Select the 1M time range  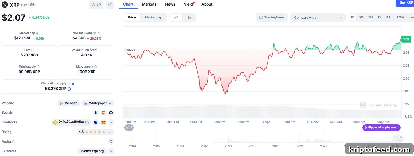click(370, 17)
